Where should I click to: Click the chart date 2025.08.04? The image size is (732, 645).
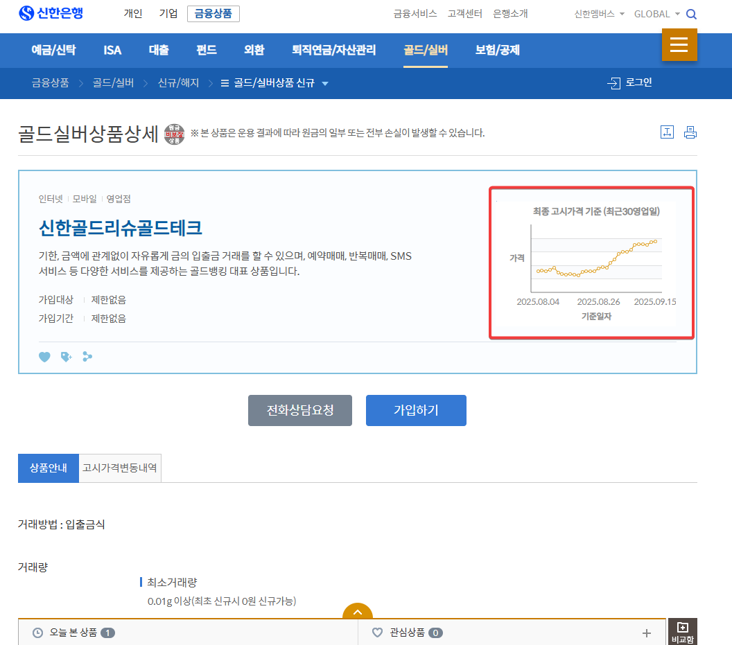[538, 302]
